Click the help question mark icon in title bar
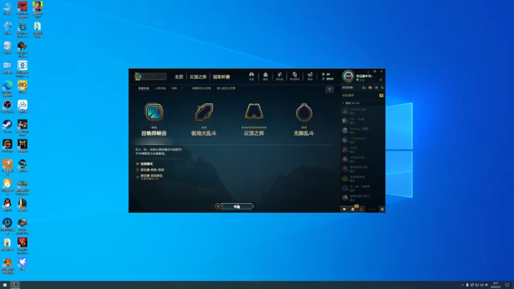 click(x=375, y=71)
